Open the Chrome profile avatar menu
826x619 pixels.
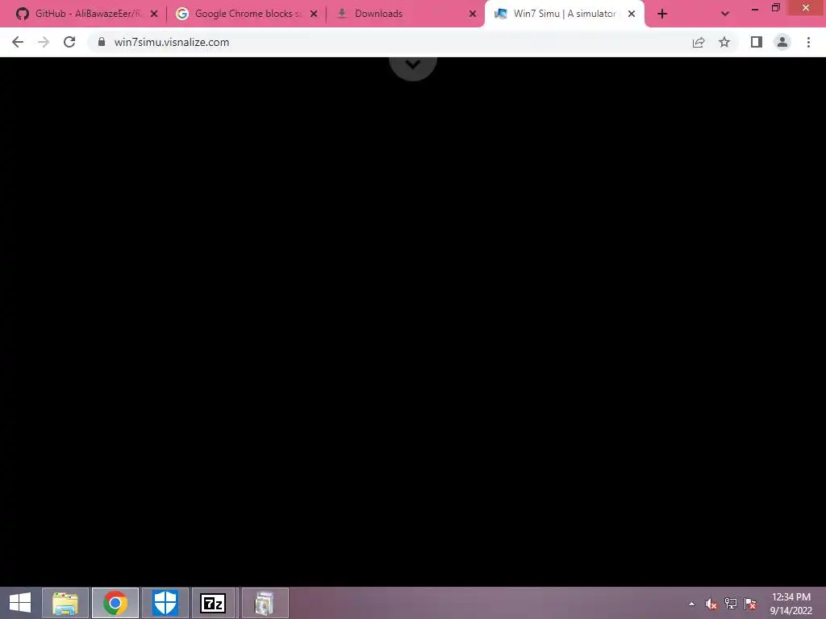[782, 42]
